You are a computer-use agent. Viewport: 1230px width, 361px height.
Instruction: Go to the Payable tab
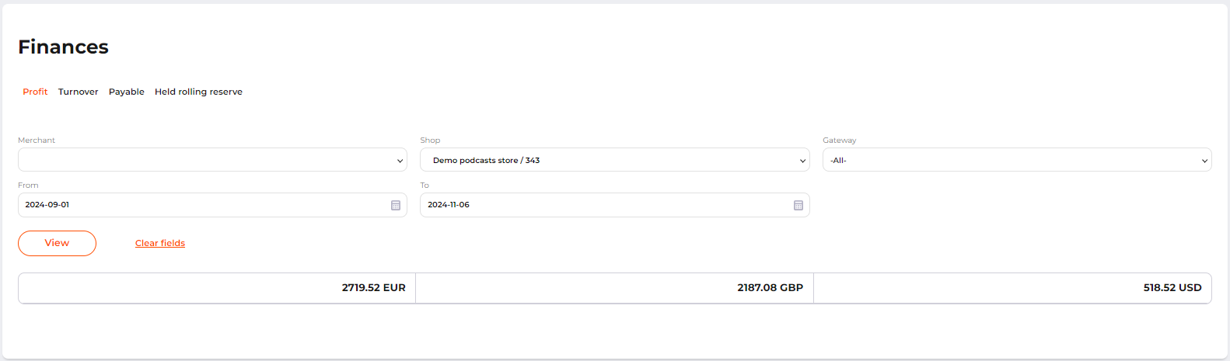coord(127,92)
